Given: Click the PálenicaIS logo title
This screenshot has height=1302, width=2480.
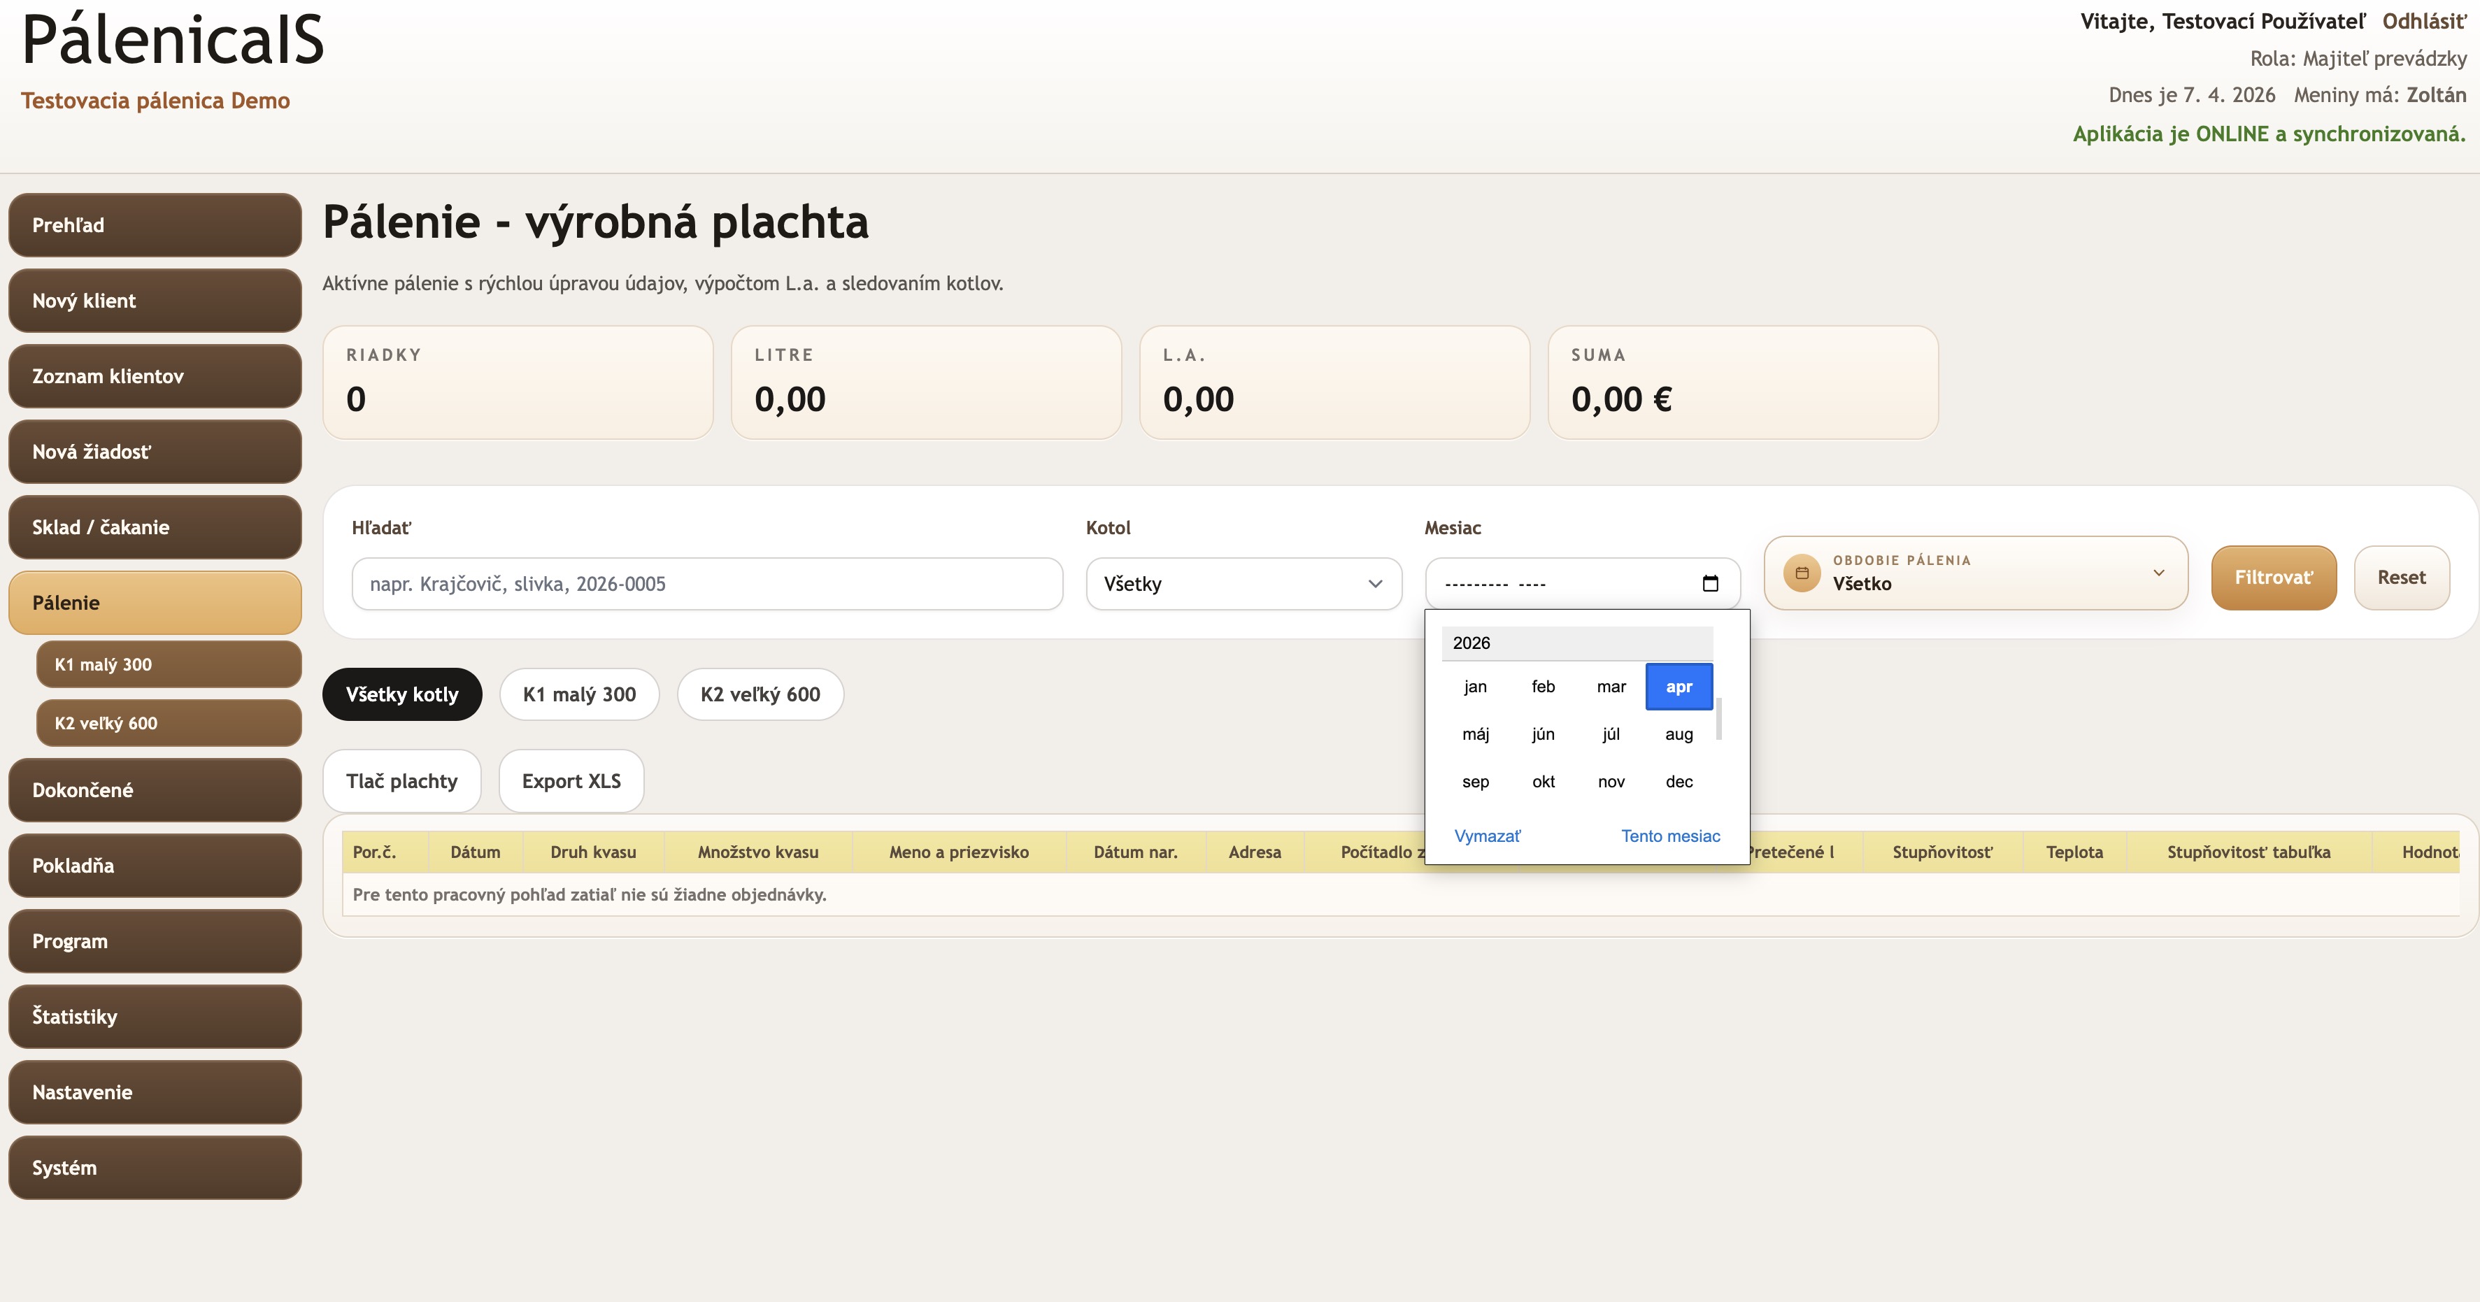Looking at the screenshot, I should pyautogui.click(x=173, y=41).
